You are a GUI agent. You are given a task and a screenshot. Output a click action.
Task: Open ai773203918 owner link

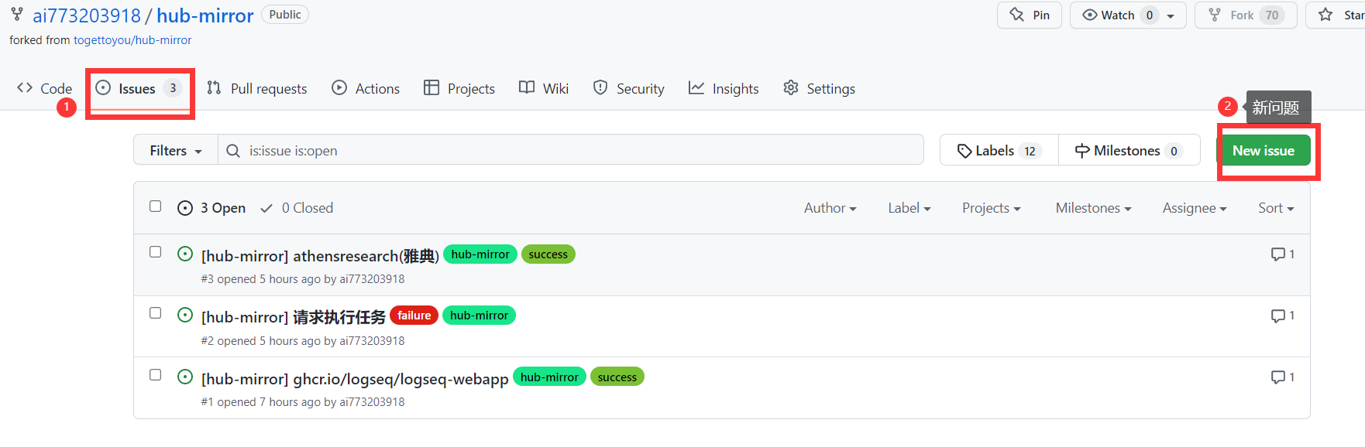coord(87,15)
